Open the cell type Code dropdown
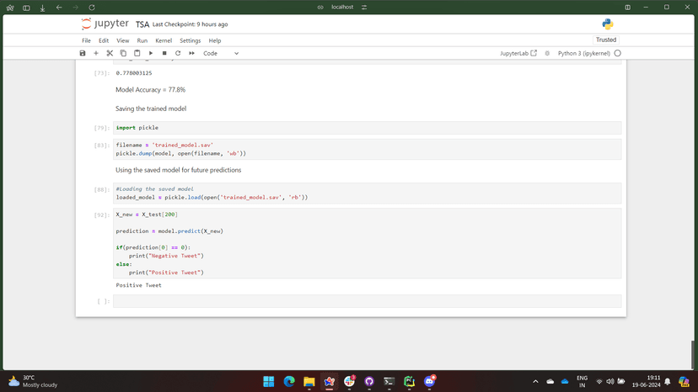 (221, 53)
